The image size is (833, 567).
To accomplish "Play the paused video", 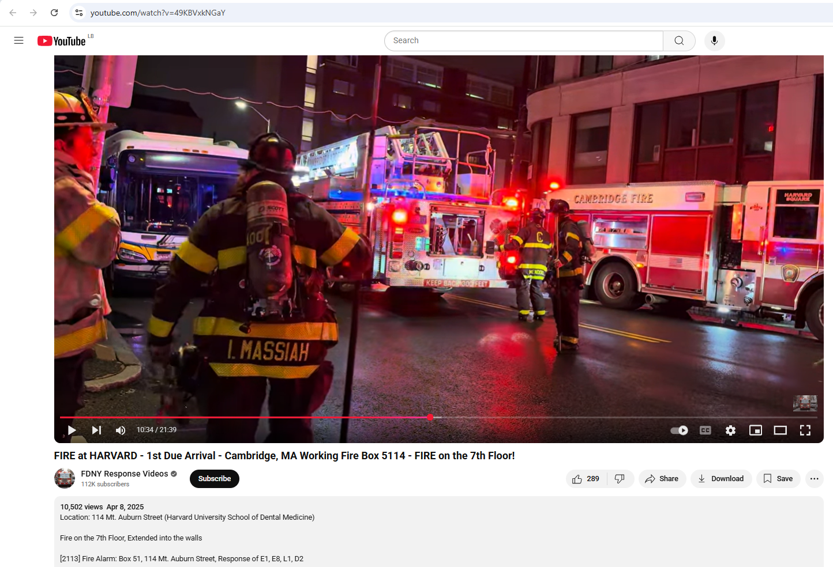I will coord(72,430).
